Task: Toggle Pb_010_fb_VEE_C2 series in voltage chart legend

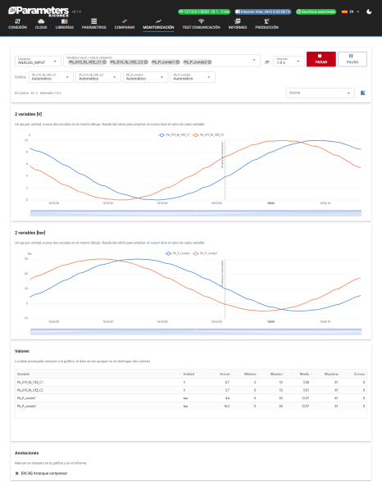Action: click(208, 135)
